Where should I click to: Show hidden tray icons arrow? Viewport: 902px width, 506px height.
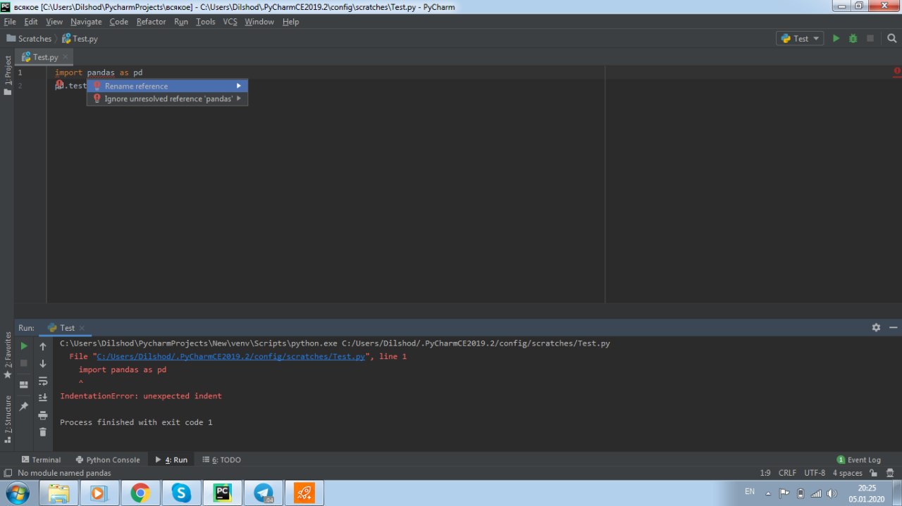click(770, 493)
